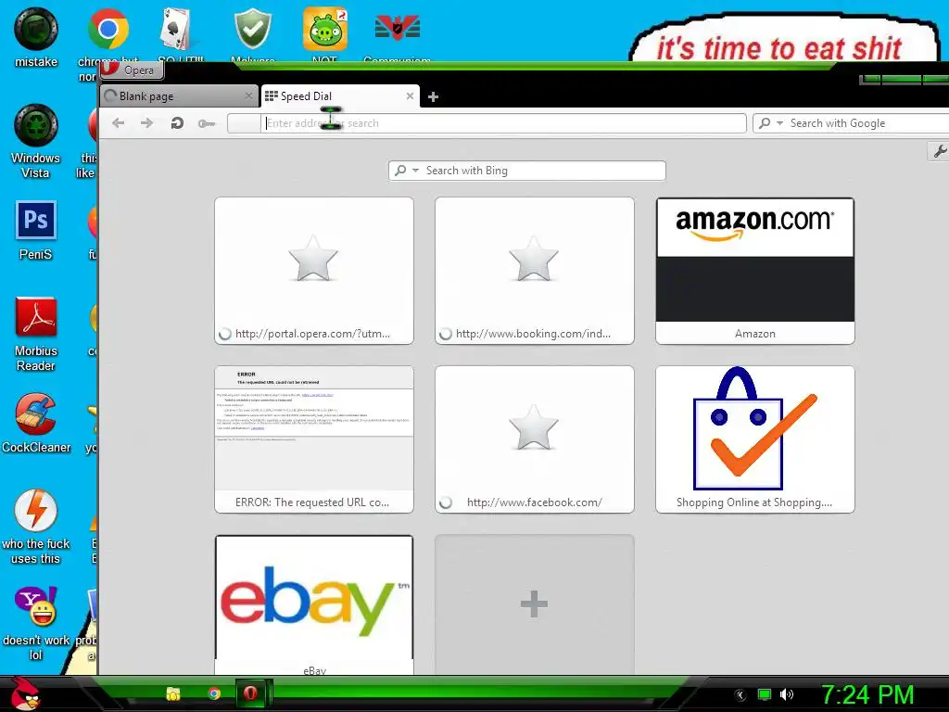Open a new tab with plus button

tap(433, 96)
